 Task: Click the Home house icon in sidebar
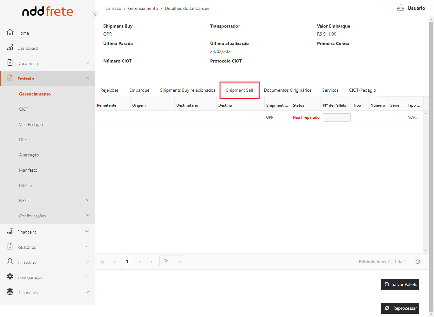tap(10, 32)
